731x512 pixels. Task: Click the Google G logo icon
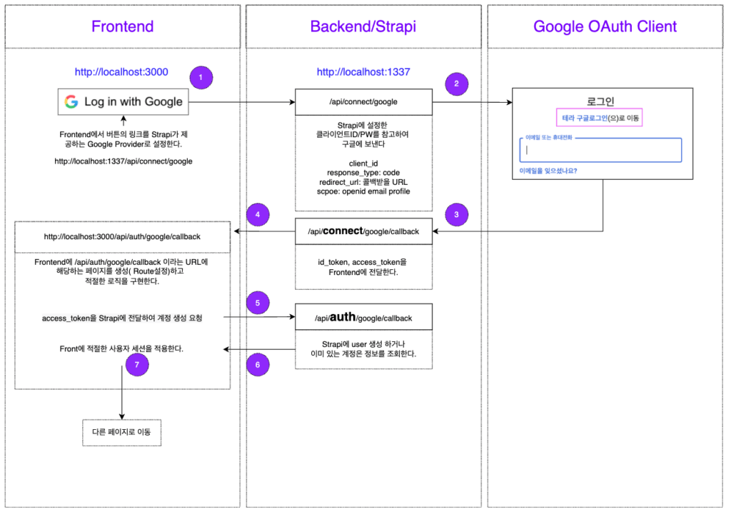pos(71,101)
